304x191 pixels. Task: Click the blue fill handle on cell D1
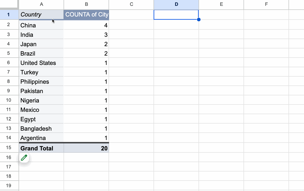point(199,20)
